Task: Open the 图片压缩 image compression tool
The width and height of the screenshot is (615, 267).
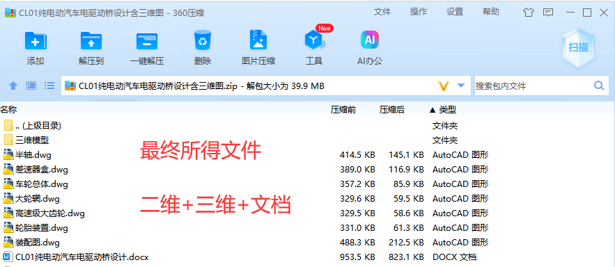Action: click(x=258, y=40)
